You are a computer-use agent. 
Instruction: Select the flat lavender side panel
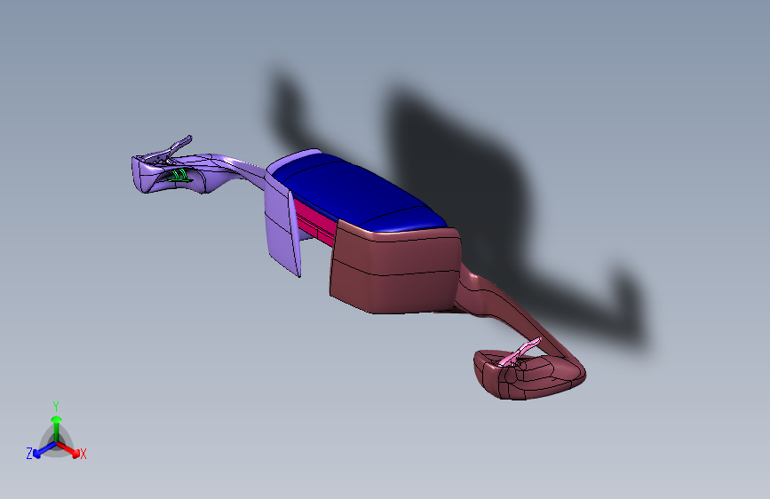tap(282, 225)
